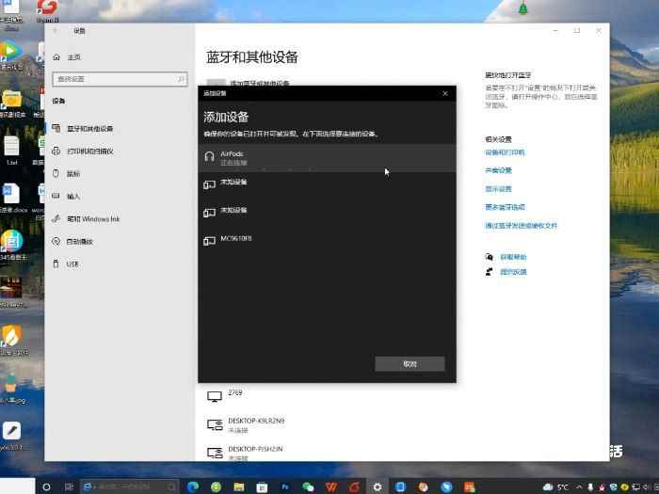Click the back arrow in Settings title bar
Viewport: 659px width, 494px height.
coord(55,31)
